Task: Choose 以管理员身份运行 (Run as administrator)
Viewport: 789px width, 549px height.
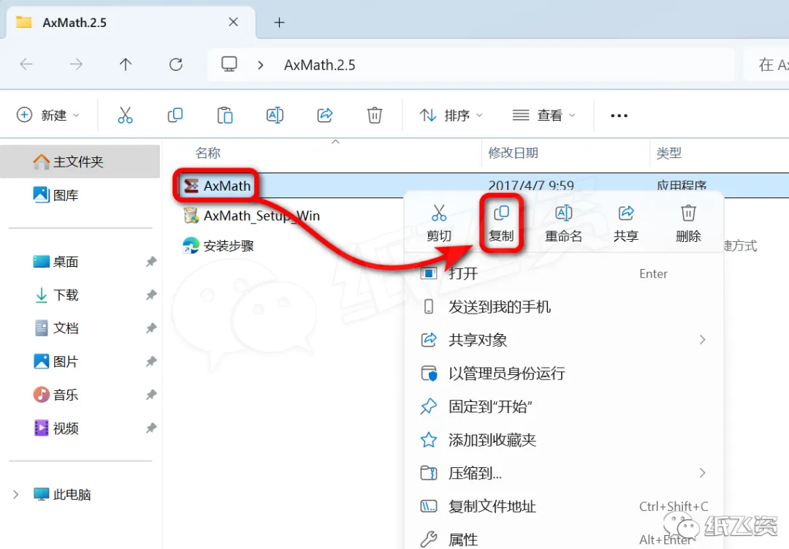Action: point(563,374)
